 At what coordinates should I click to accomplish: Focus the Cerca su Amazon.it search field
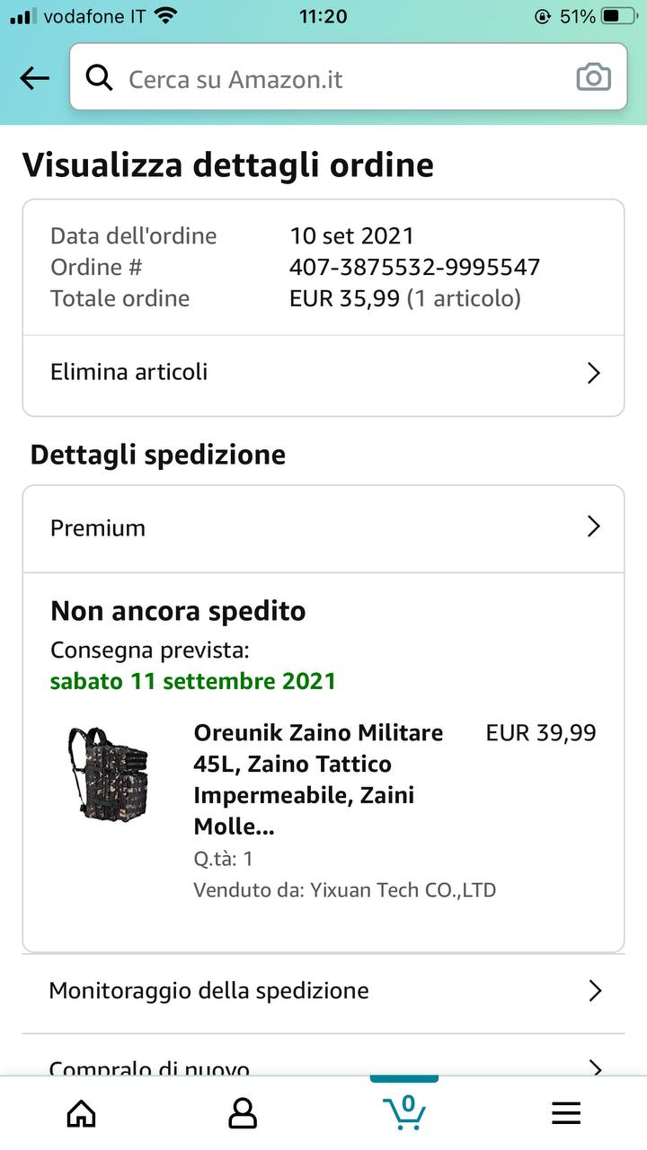tap(341, 79)
